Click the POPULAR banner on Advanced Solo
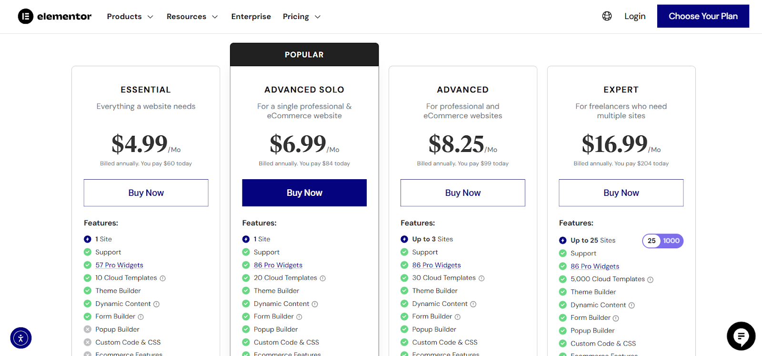The image size is (762, 356). pos(304,55)
